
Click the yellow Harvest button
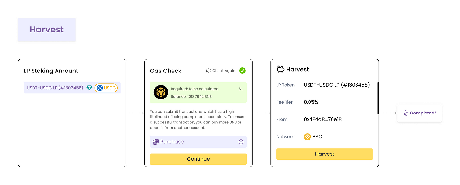pyautogui.click(x=325, y=154)
